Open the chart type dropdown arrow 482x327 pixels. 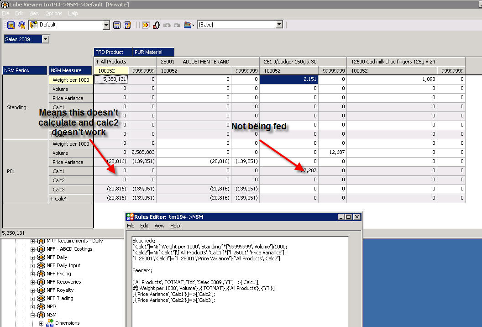point(194,25)
